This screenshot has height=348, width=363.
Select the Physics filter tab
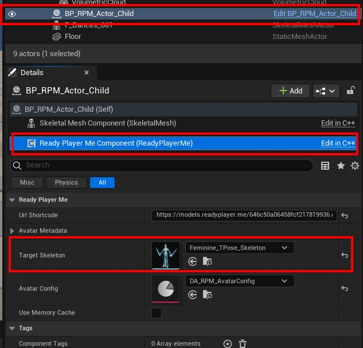click(x=67, y=182)
